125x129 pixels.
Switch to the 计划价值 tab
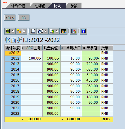[x=18, y=6]
